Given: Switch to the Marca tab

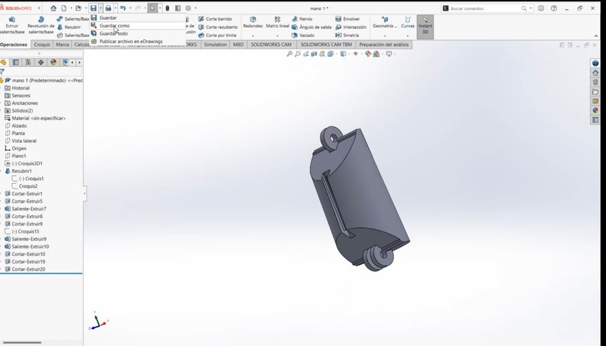Looking at the screenshot, I should click(x=62, y=45).
